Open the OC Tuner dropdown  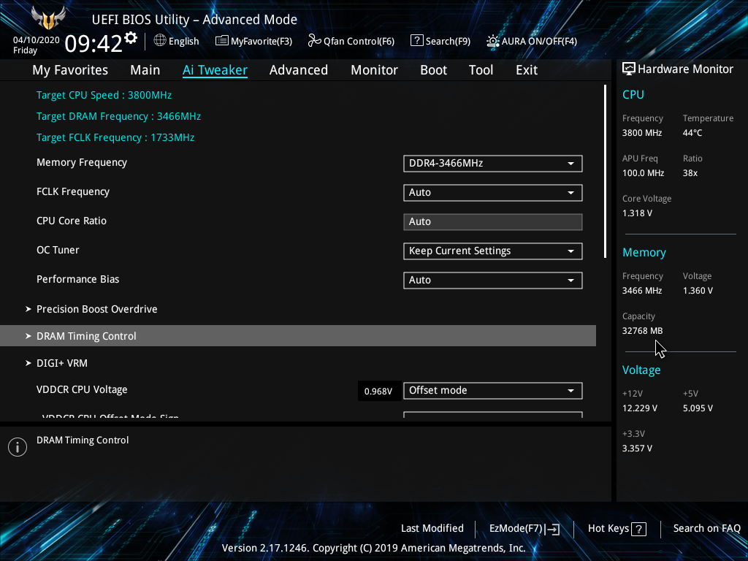pyautogui.click(x=493, y=251)
